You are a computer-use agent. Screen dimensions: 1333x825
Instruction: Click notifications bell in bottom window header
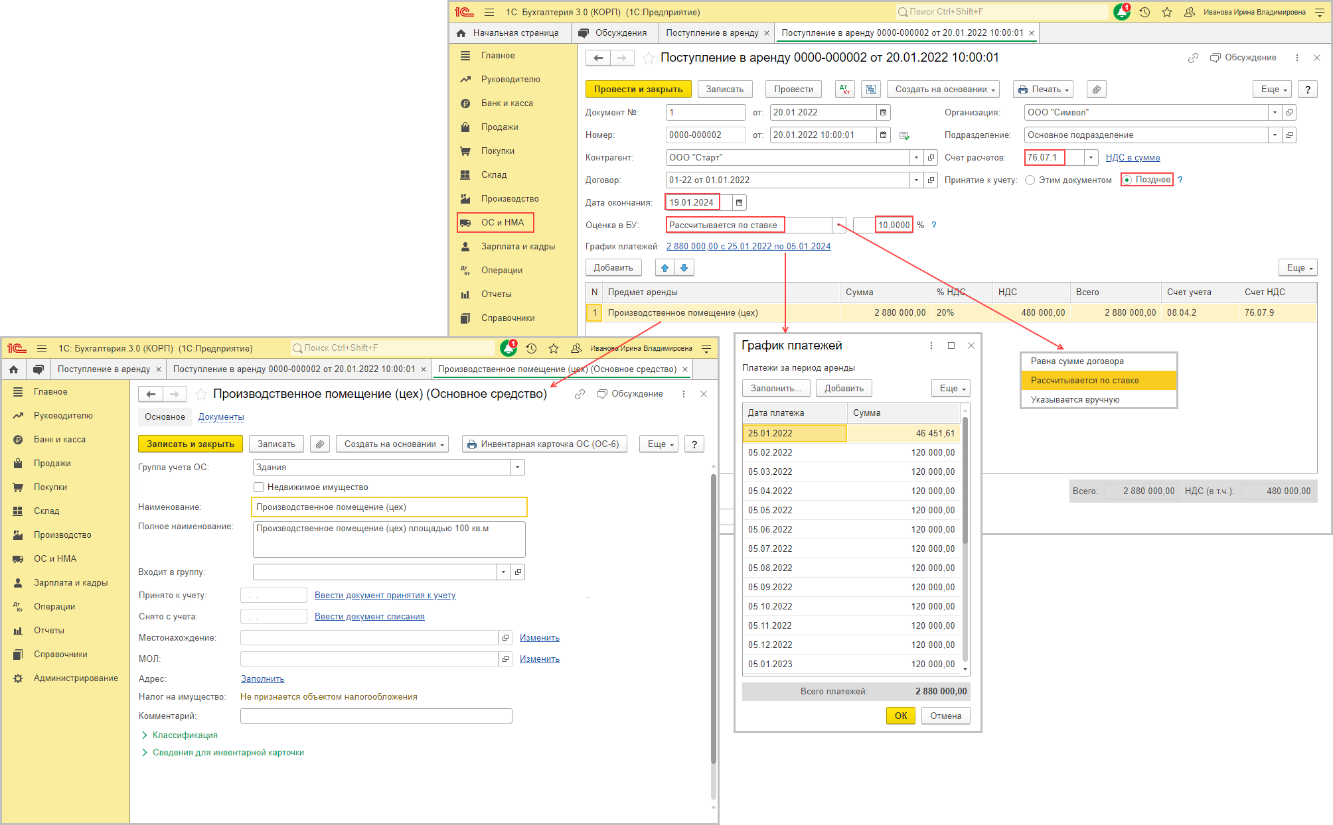pyautogui.click(x=509, y=348)
